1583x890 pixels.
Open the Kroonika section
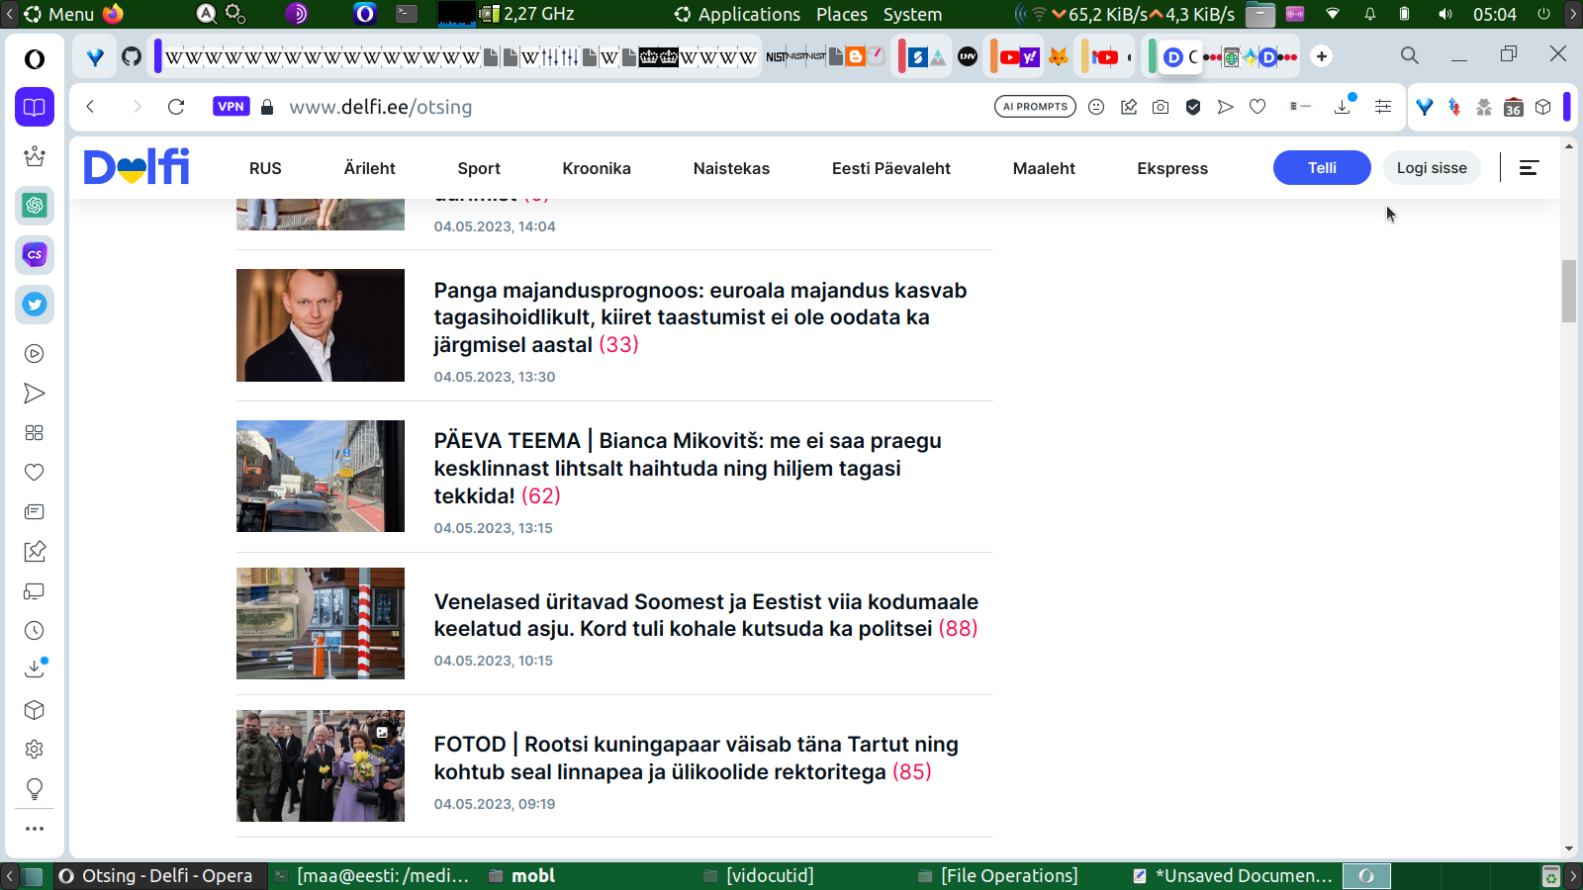(x=597, y=168)
